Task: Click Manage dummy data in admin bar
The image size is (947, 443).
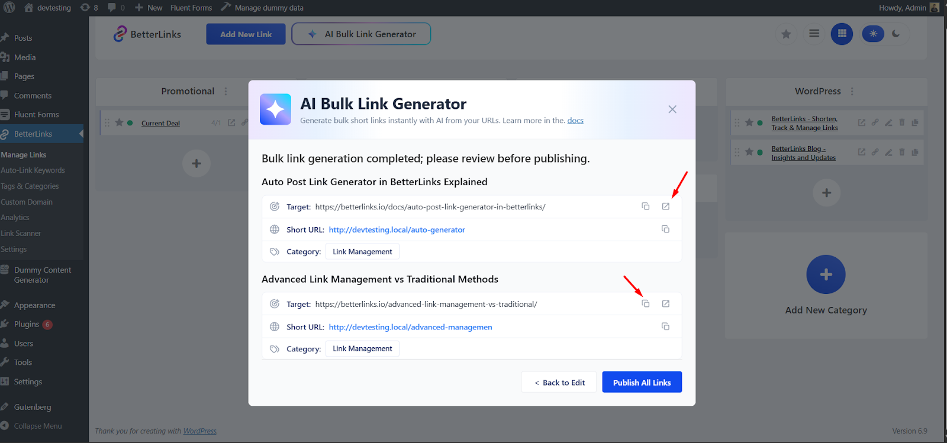Action: [x=262, y=8]
